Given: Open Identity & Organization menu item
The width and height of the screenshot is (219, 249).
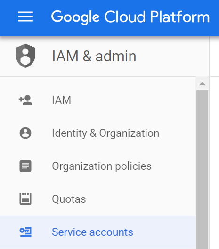Looking at the screenshot, I should pyautogui.click(x=98, y=133).
